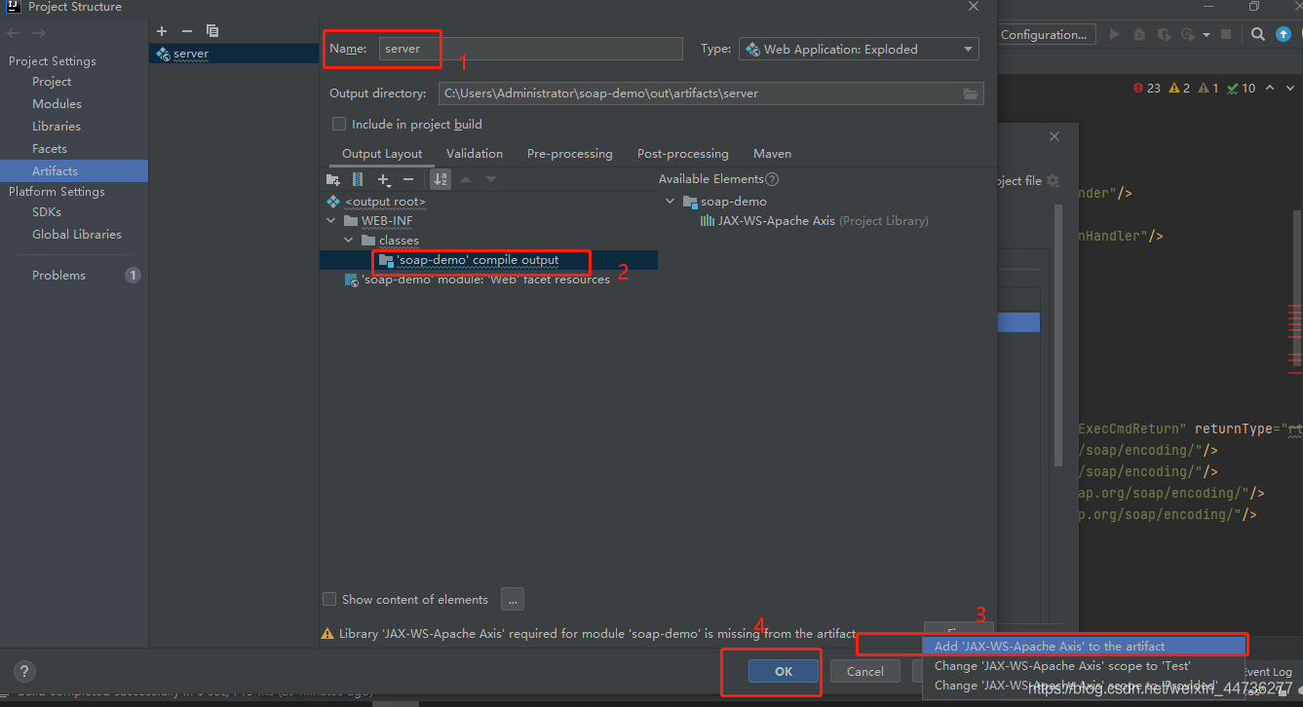The width and height of the screenshot is (1303, 707).
Task: Switch to the Post-processing tab
Action: coord(682,153)
